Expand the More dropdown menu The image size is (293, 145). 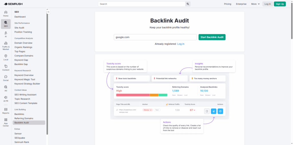(x=255, y=4)
